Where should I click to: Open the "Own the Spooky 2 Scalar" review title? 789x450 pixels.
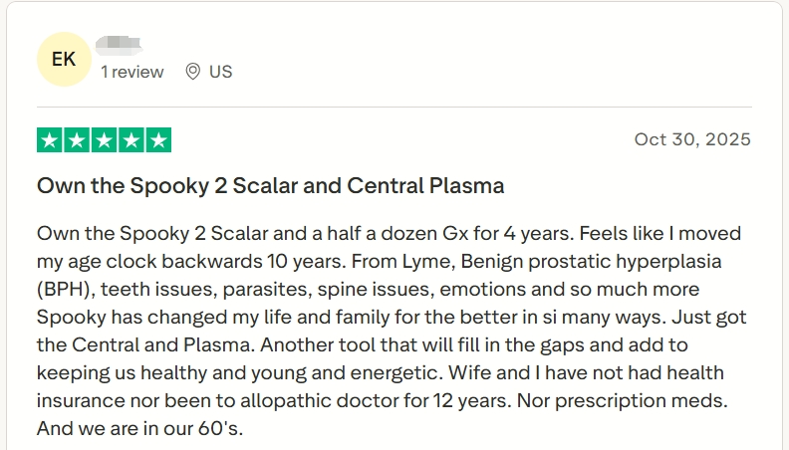[x=270, y=185]
